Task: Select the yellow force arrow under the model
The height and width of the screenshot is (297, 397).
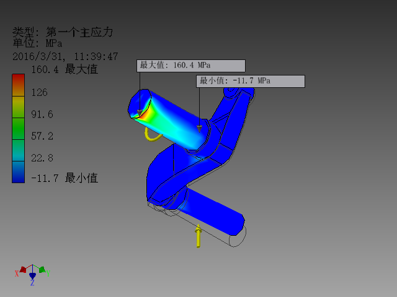Action: 198,236
